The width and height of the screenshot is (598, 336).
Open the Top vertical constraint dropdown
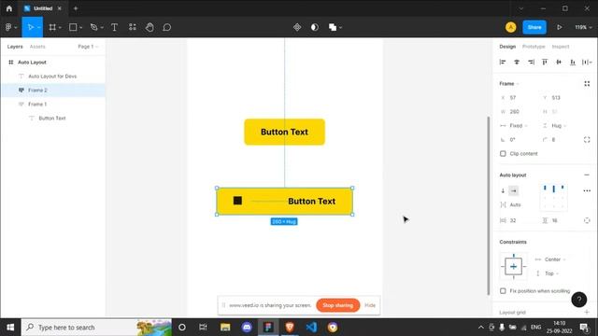[x=551, y=273]
